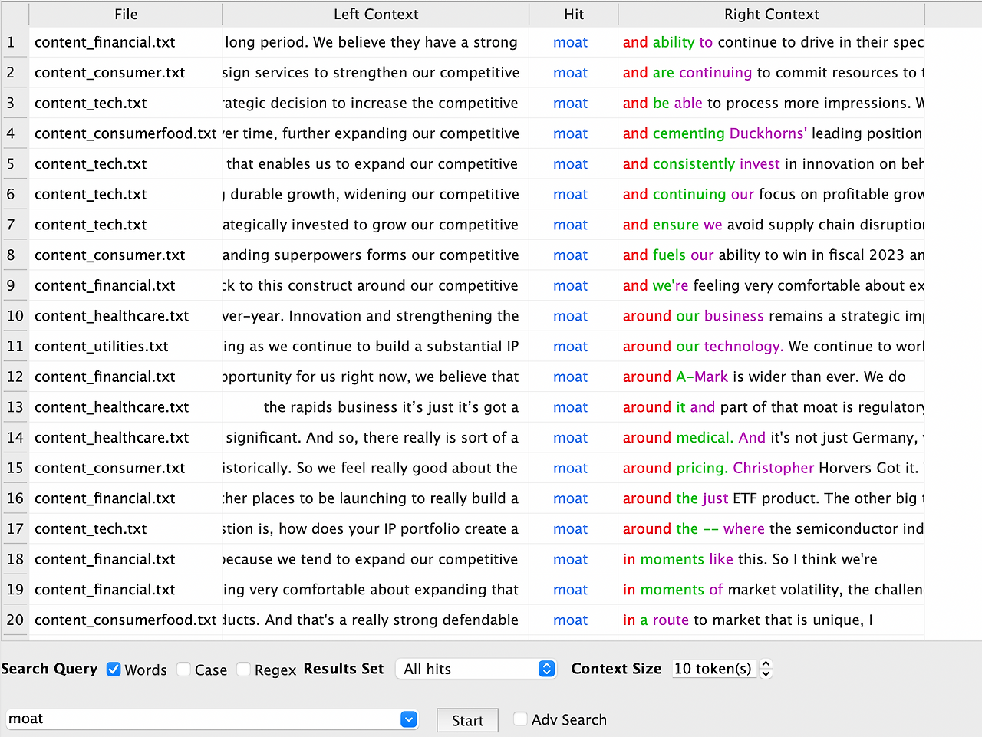Open the search query history dropdown arrow
Image resolution: width=982 pixels, height=737 pixels.
click(x=409, y=719)
